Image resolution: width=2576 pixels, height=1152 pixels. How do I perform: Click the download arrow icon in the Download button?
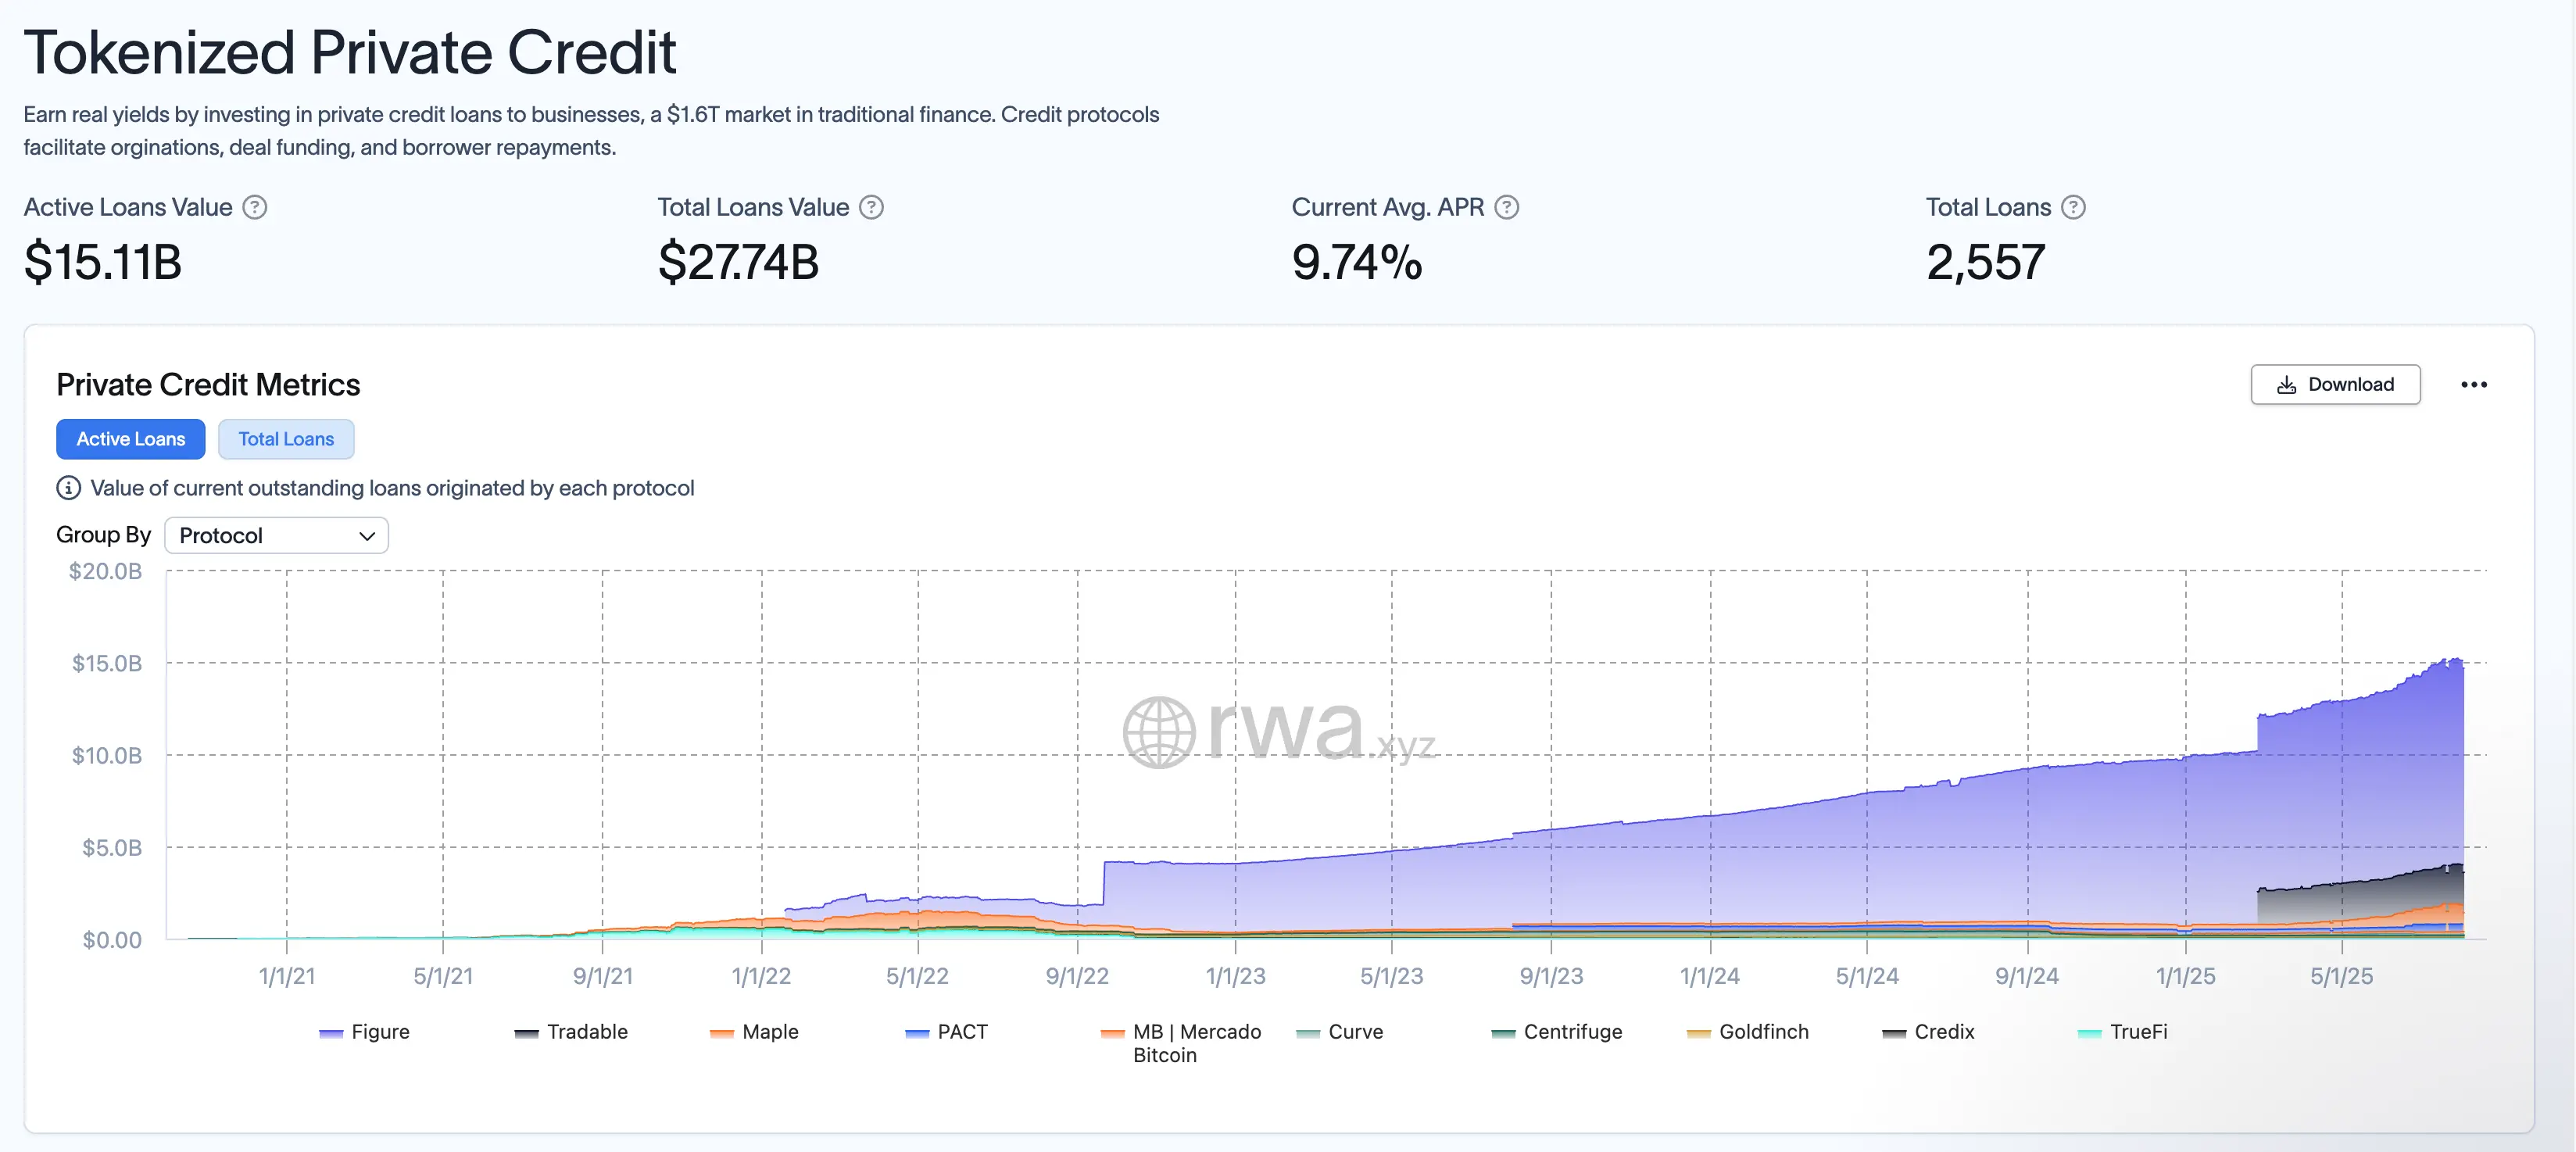pyautogui.click(x=2286, y=385)
